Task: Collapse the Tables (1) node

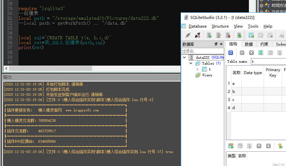Action: tap(191, 63)
